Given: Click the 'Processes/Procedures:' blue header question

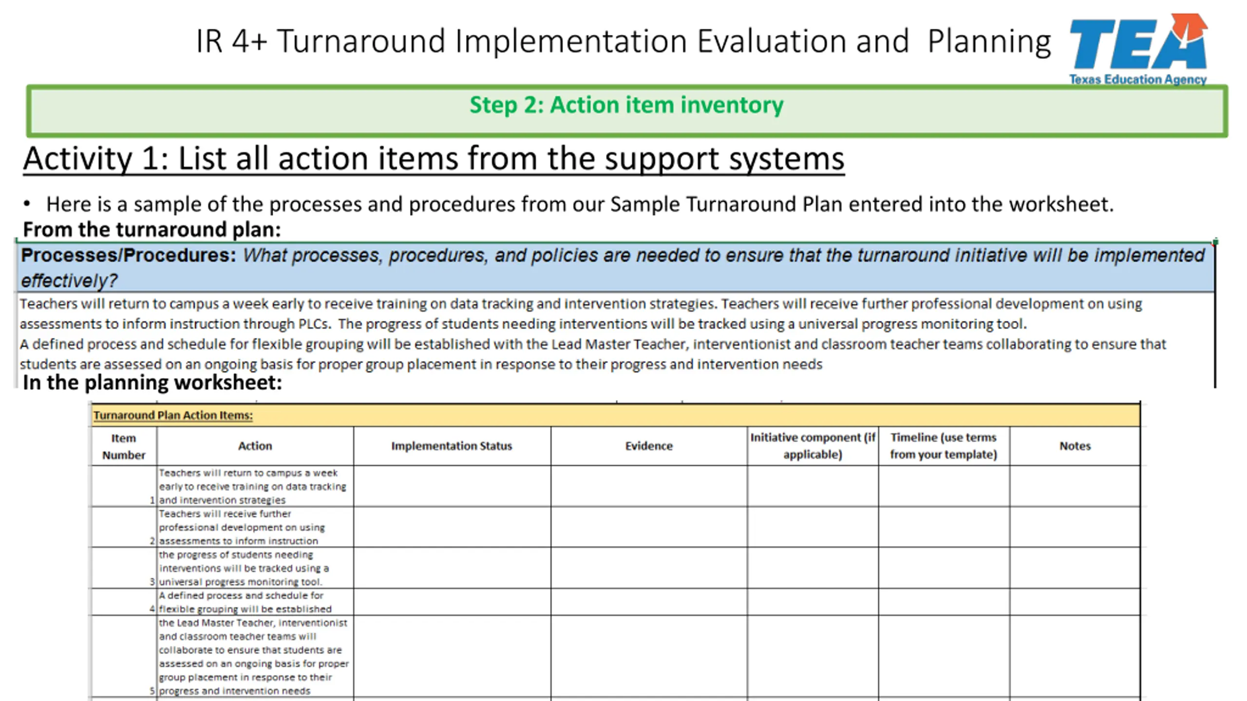Looking at the screenshot, I should 616,267.
